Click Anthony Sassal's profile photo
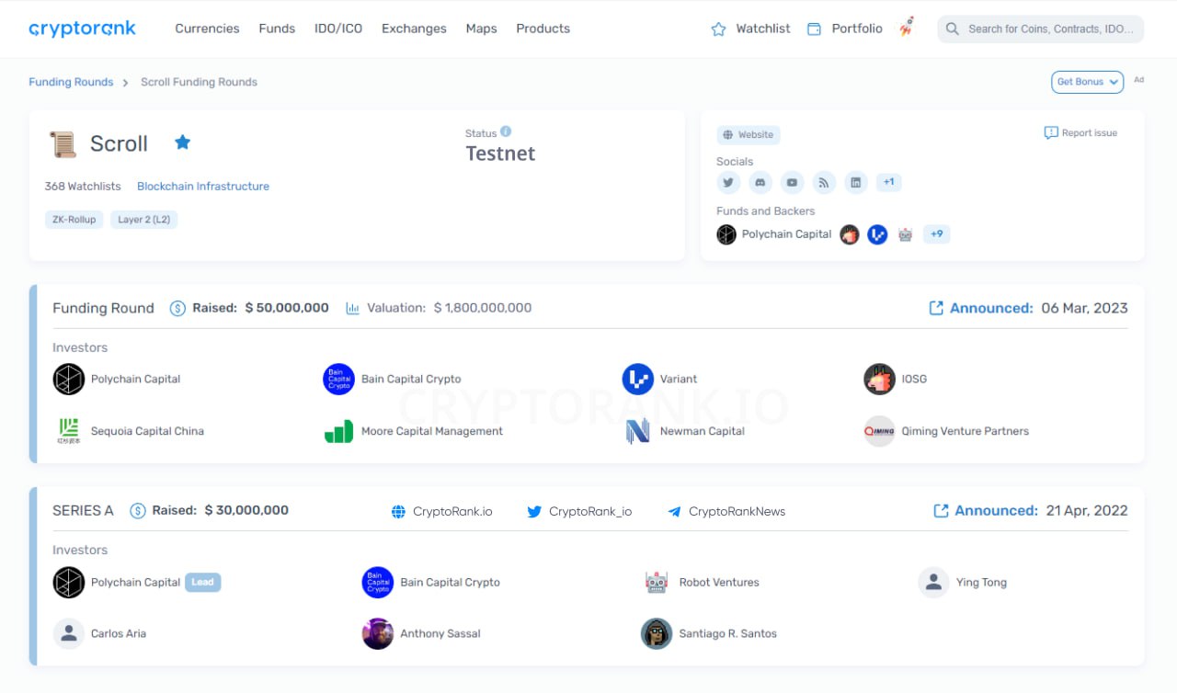The width and height of the screenshot is (1177, 693). (378, 633)
